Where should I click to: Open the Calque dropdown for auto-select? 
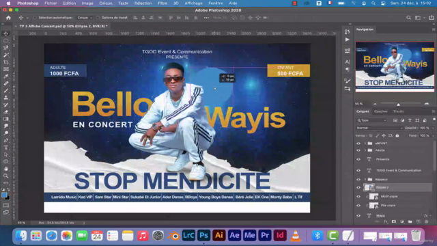[x=85, y=18]
